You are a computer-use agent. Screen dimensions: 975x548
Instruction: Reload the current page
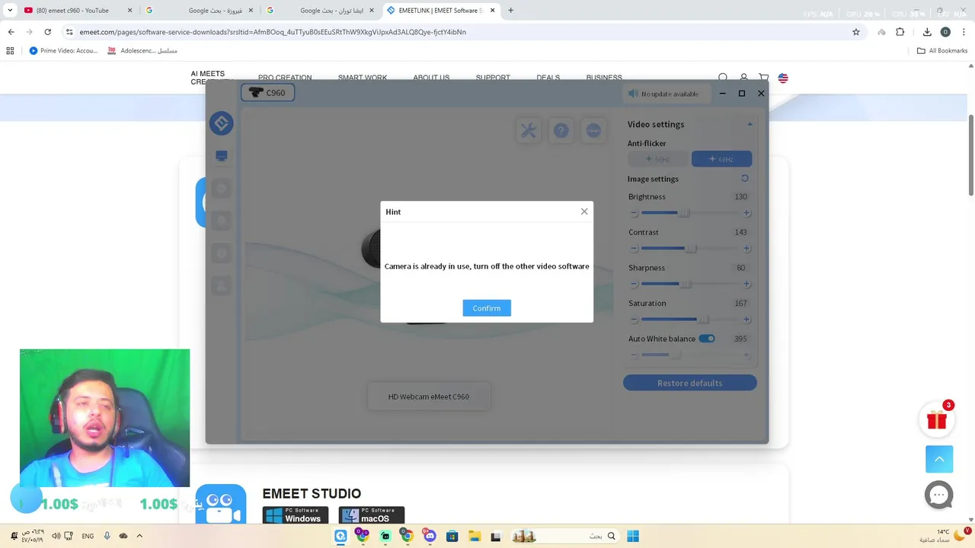point(47,32)
